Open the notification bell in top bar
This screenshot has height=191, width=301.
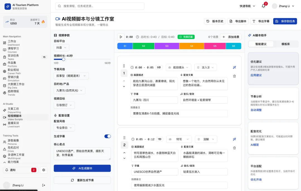(x=263, y=6)
